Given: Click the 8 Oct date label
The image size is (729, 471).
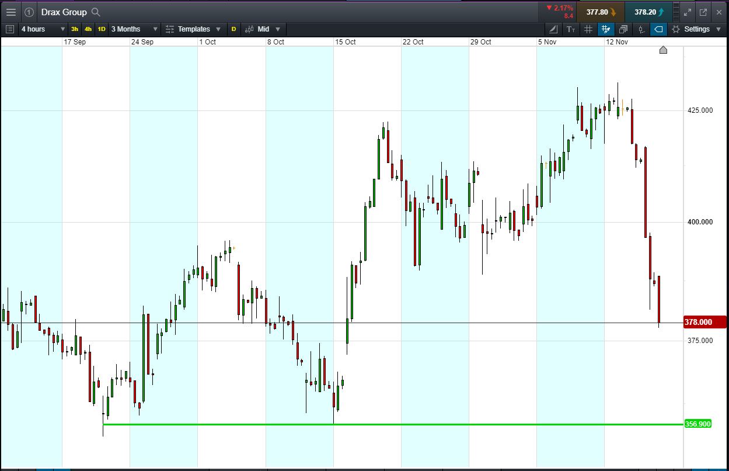Looking at the screenshot, I should (x=276, y=41).
